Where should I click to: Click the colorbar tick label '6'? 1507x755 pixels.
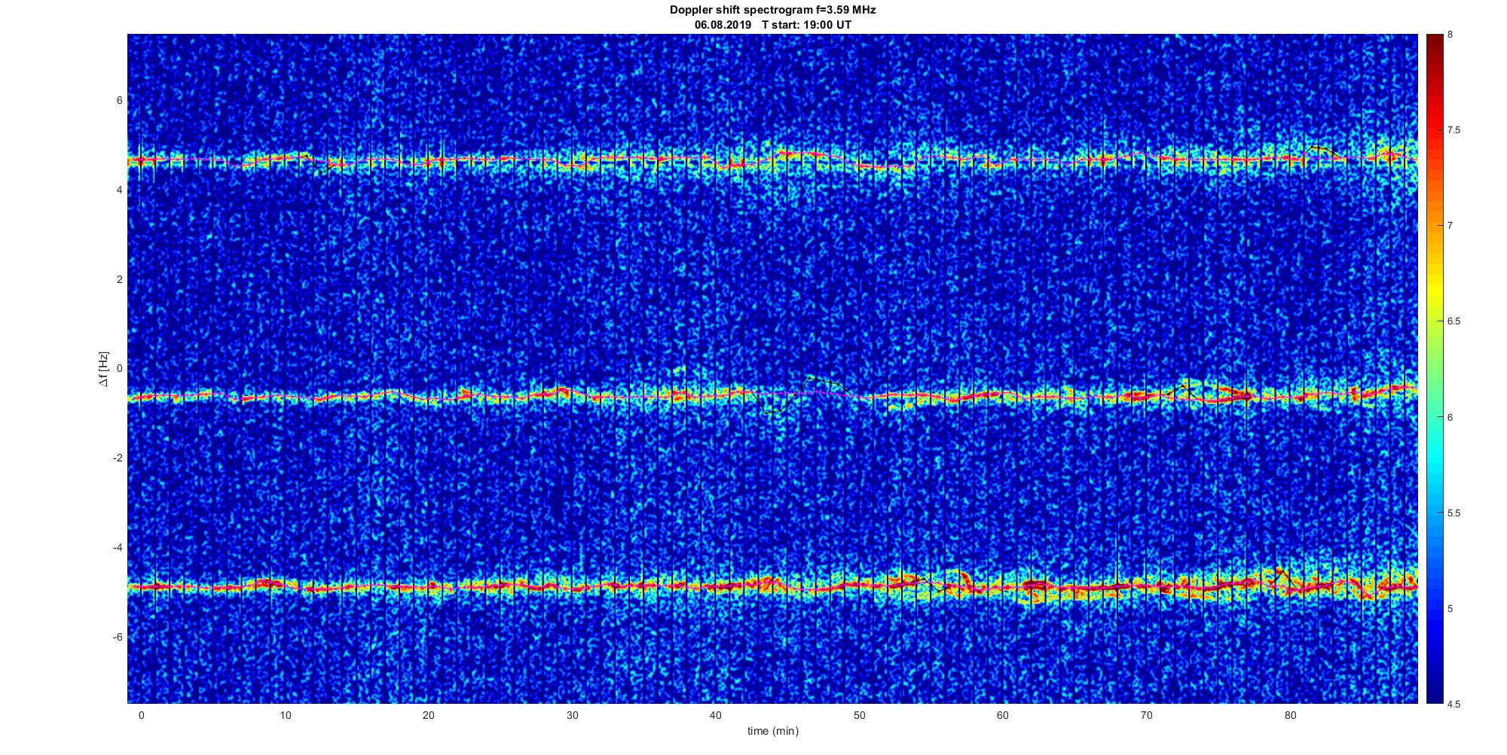(1450, 417)
